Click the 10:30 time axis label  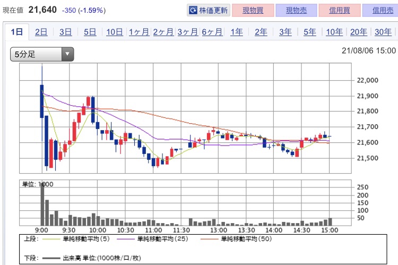[125, 230]
